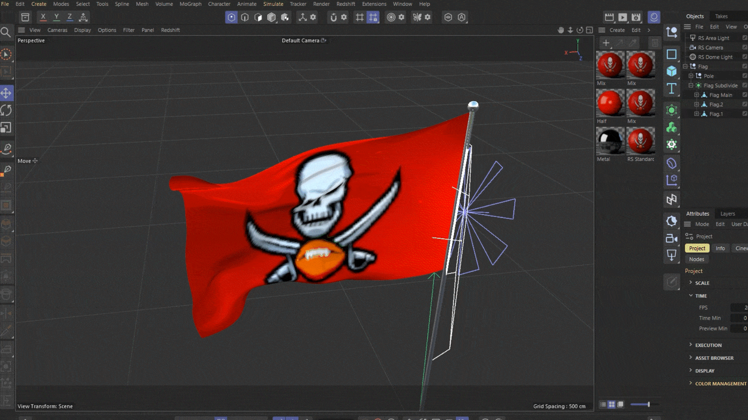Select the Project attribute button

pos(697,248)
